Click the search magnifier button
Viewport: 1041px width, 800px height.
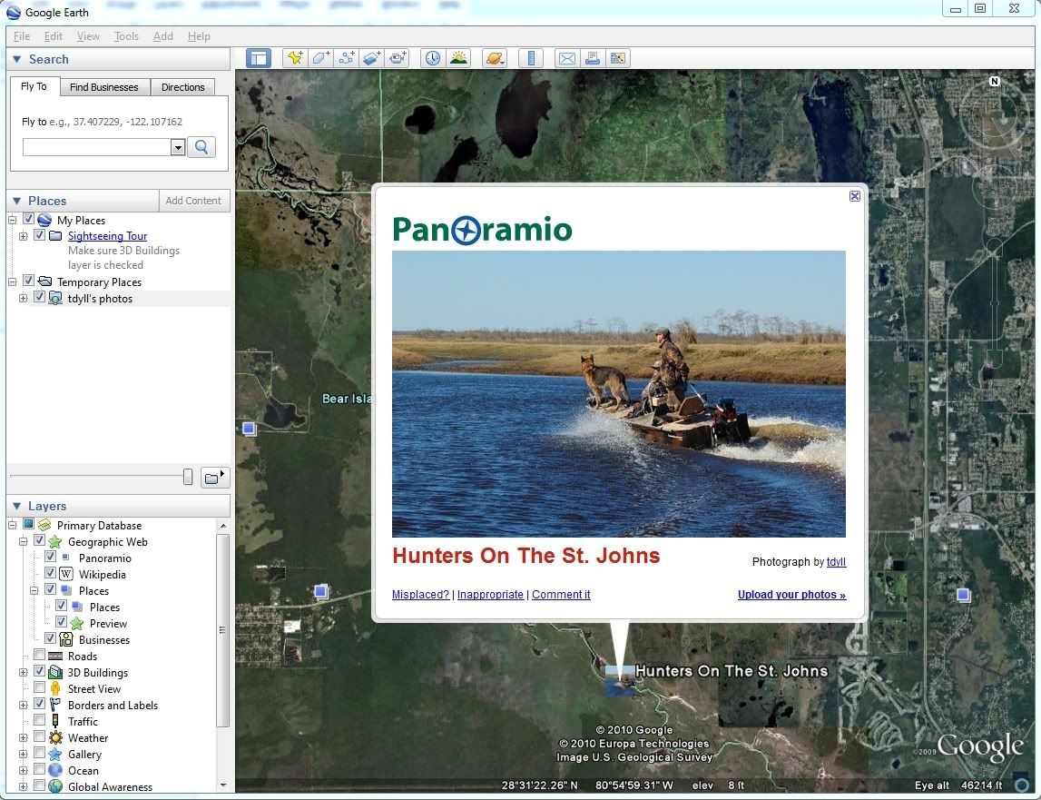tap(201, 147)
